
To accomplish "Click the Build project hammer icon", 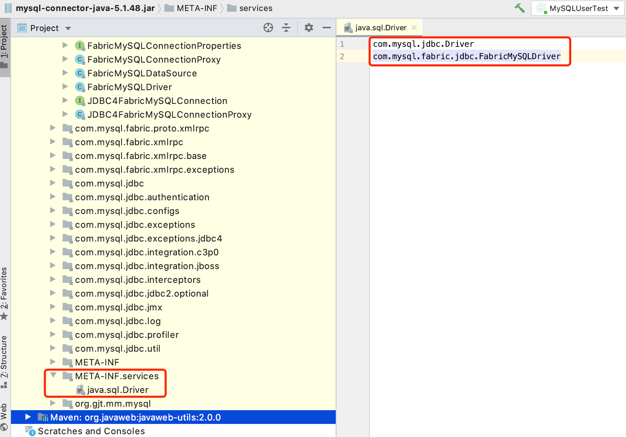I will (x=519, y=8).
